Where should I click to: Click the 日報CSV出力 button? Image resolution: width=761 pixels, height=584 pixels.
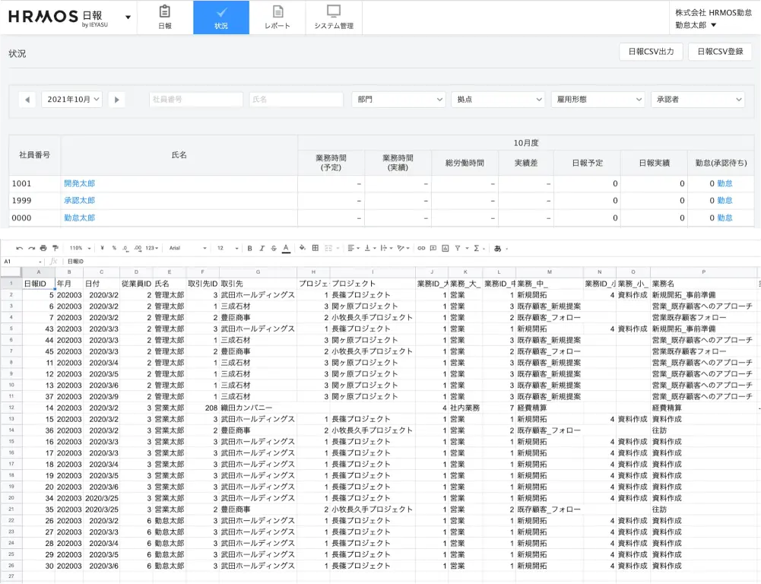(651, 52)
